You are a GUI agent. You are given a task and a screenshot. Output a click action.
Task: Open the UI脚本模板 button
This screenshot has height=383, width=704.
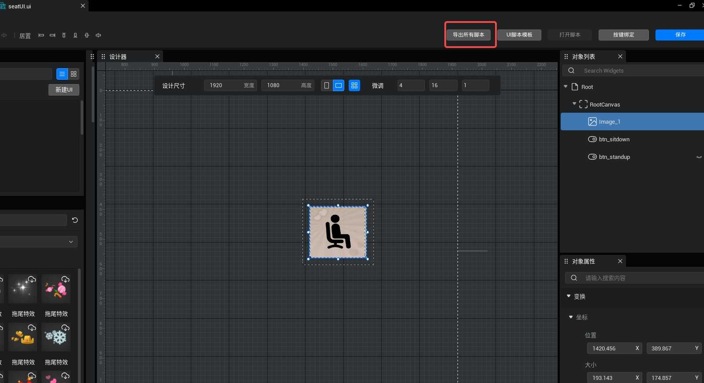coord(519,35)
